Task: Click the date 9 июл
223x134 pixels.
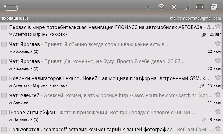Action: tap(215, 119)
